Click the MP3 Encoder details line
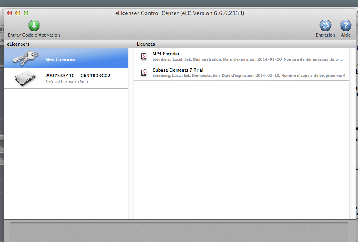 [247, 59]
